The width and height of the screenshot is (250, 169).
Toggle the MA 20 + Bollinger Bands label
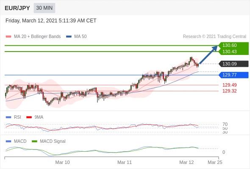click(x=37, y=37)
